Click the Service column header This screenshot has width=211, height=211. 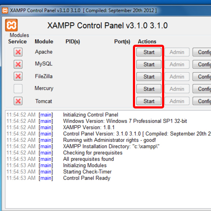17,41
